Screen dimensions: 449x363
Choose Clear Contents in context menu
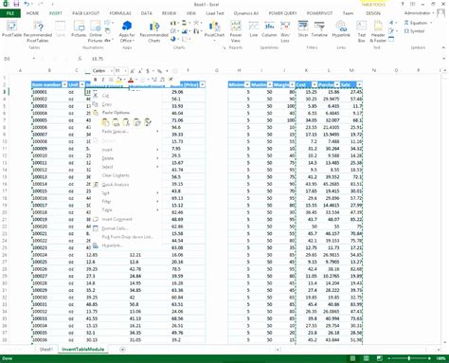coord(126,175)
